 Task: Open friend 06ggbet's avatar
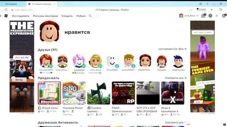tap(162, 61)
